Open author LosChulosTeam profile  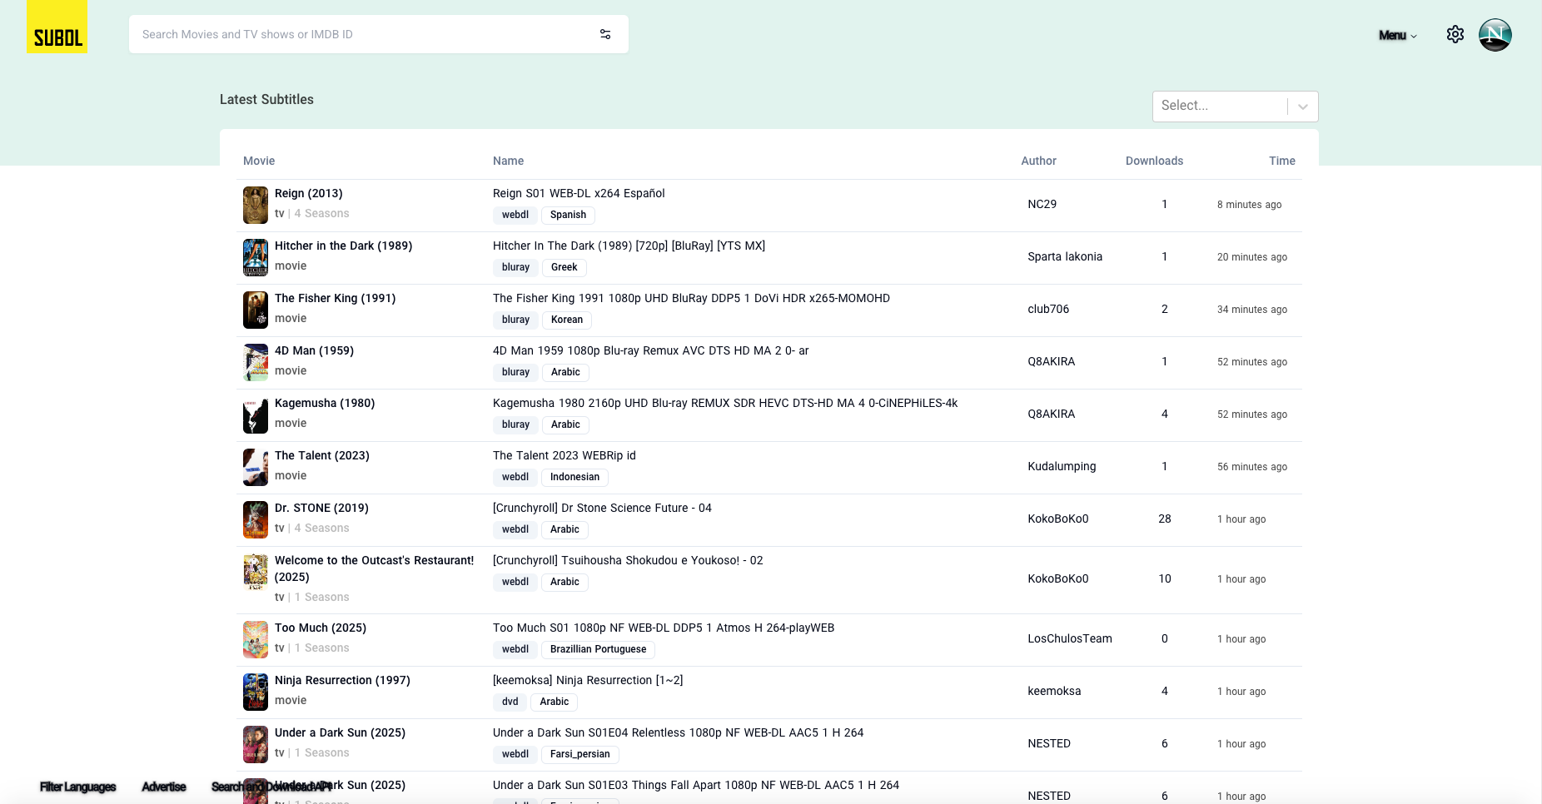click(x=1070, y=638)
